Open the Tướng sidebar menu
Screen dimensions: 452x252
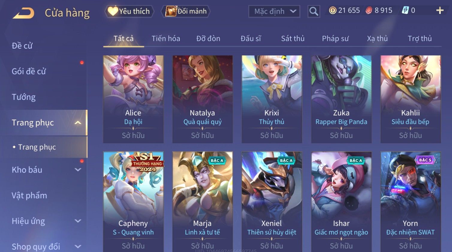[24, 97]
